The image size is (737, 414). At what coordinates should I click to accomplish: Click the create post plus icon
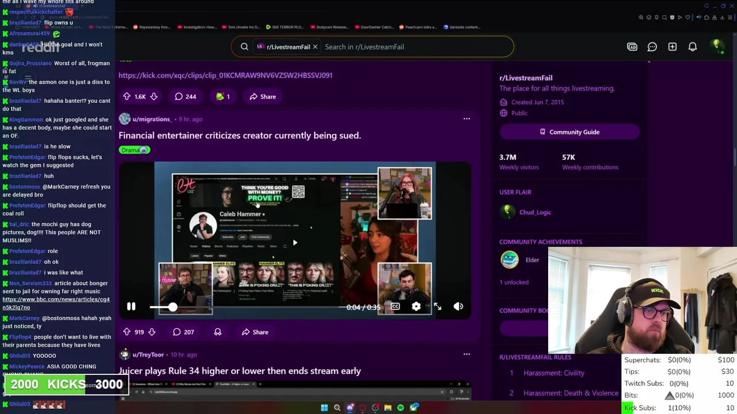tap(673, 47)
